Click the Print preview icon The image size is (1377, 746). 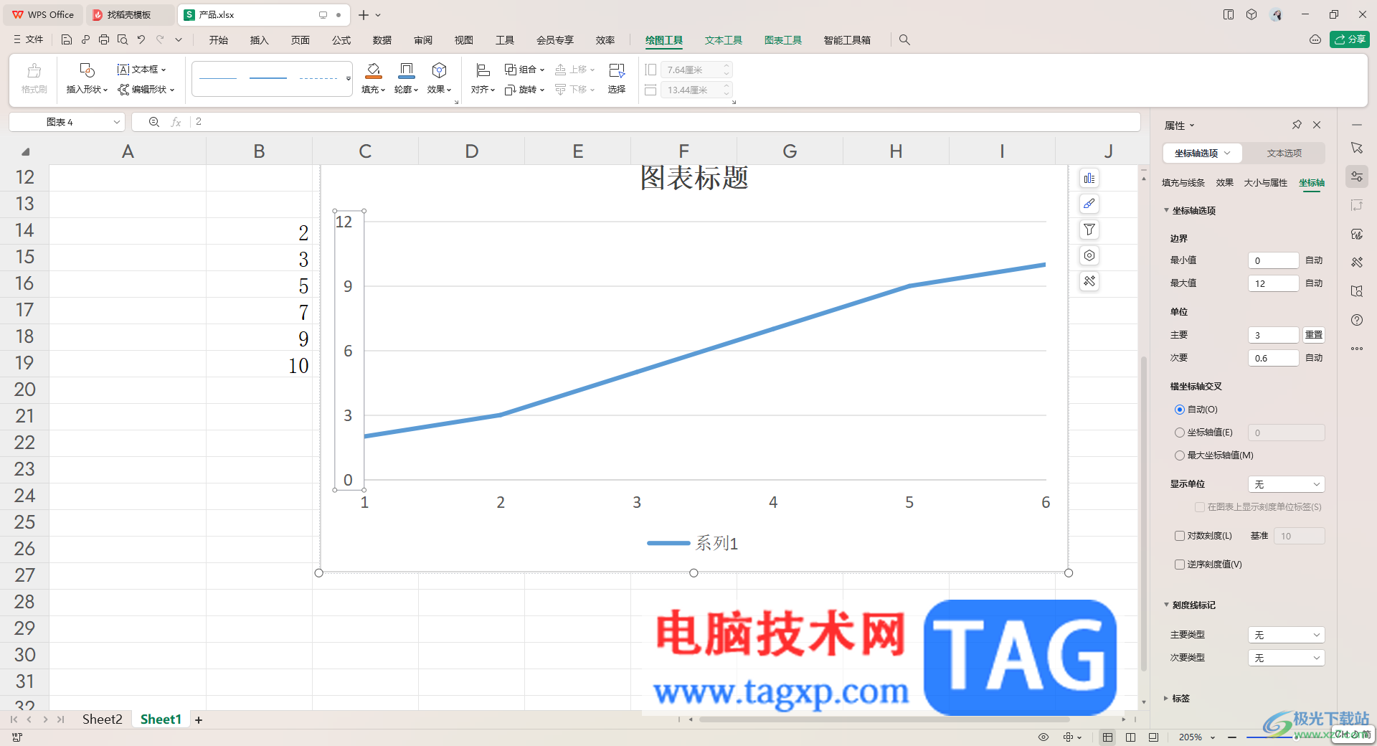pyautogui.click(x=123, y=40)
